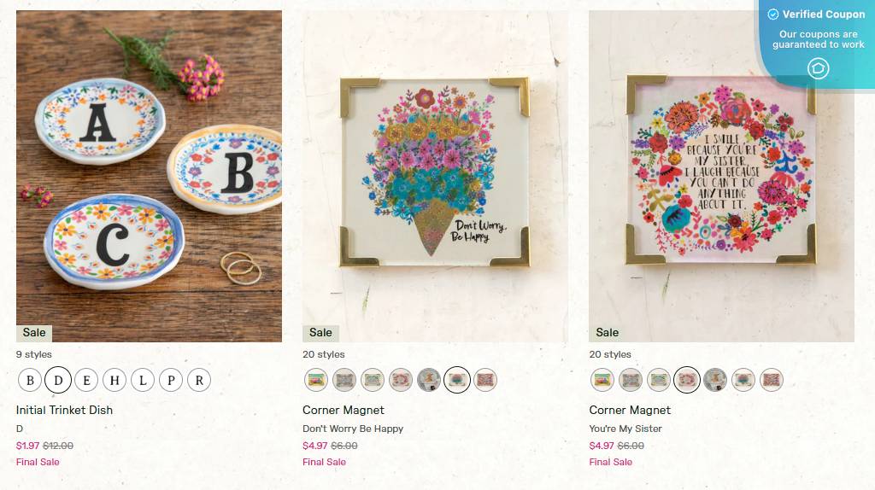Choose the letter E trinket dish style
This screenshot has height=490, width=875.
point(86,380)
